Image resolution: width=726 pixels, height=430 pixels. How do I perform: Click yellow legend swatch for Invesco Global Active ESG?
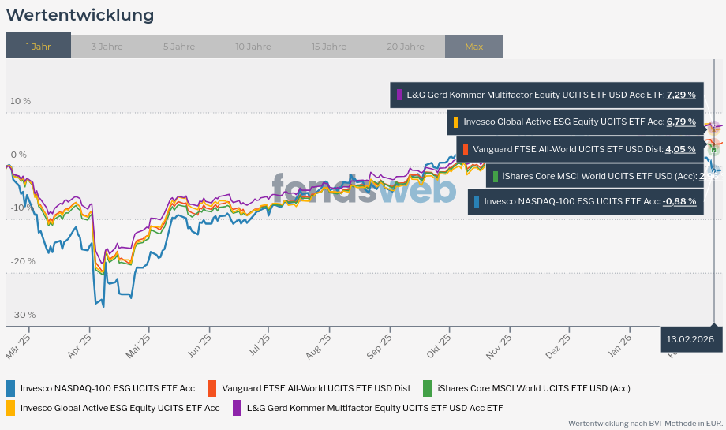pos(10,408)
